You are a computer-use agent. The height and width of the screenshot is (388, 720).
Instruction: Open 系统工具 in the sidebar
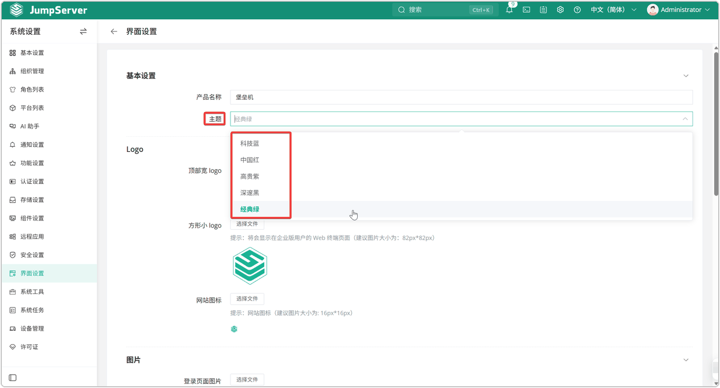pyautogui.click(x=49, y=292)
